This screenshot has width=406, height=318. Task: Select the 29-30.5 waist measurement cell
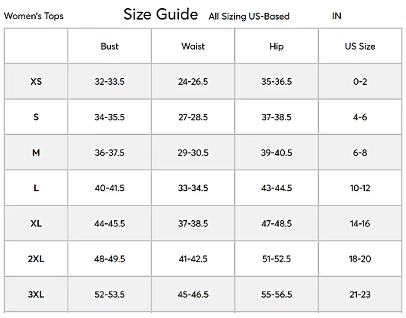point(193,153)
